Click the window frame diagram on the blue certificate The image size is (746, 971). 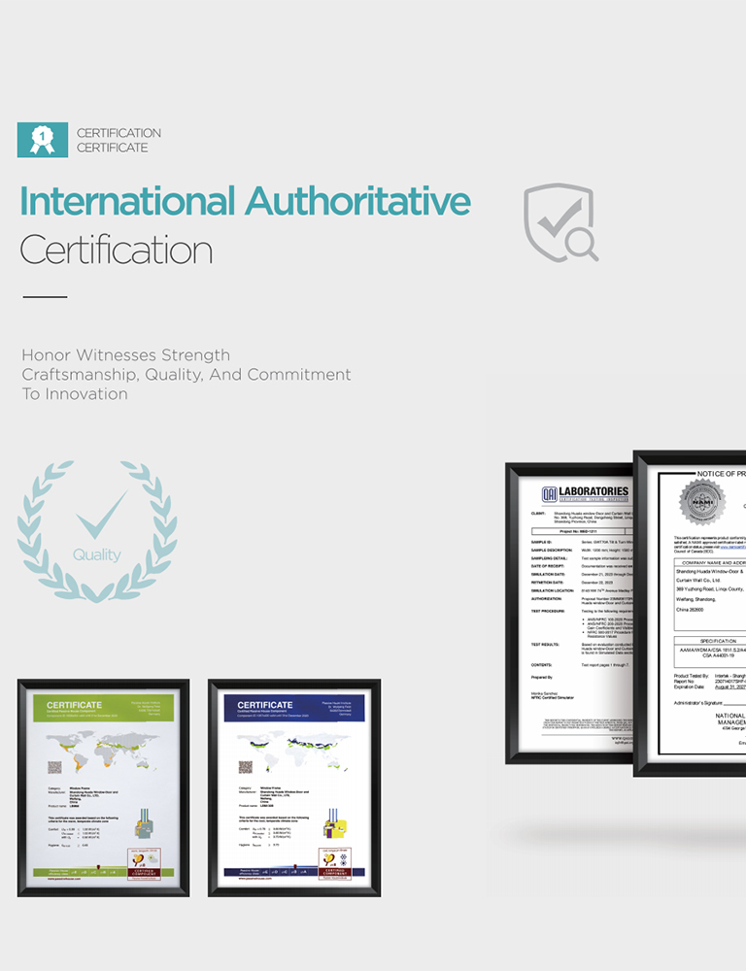click(x=335, y=823)
